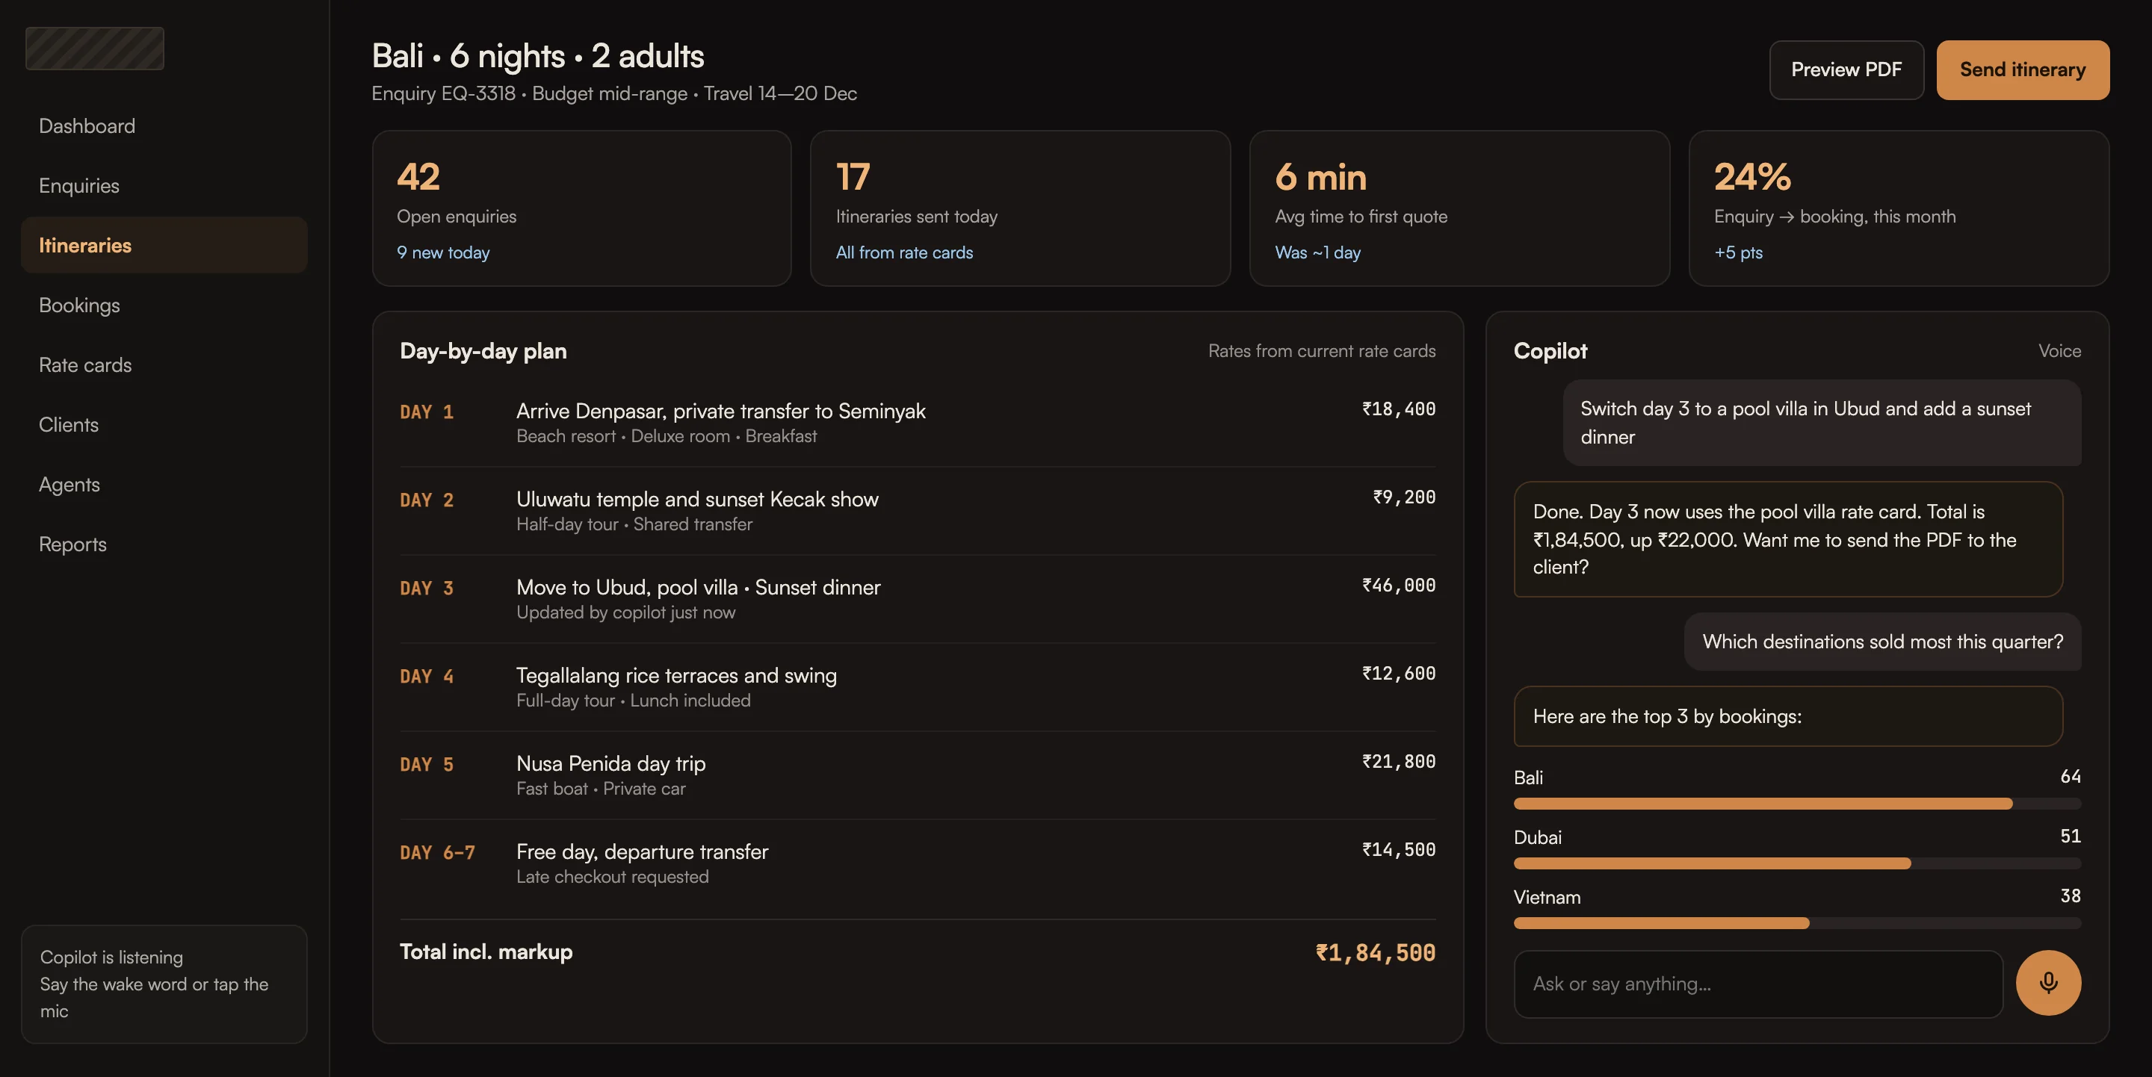Click the ₹1,84,500 total amount
Viewport: 2152px width, 1077px height.
[x=1375, y=952]
